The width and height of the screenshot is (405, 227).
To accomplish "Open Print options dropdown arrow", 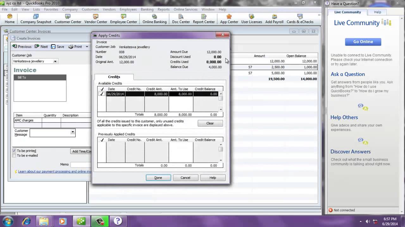I will coord(86,47).
